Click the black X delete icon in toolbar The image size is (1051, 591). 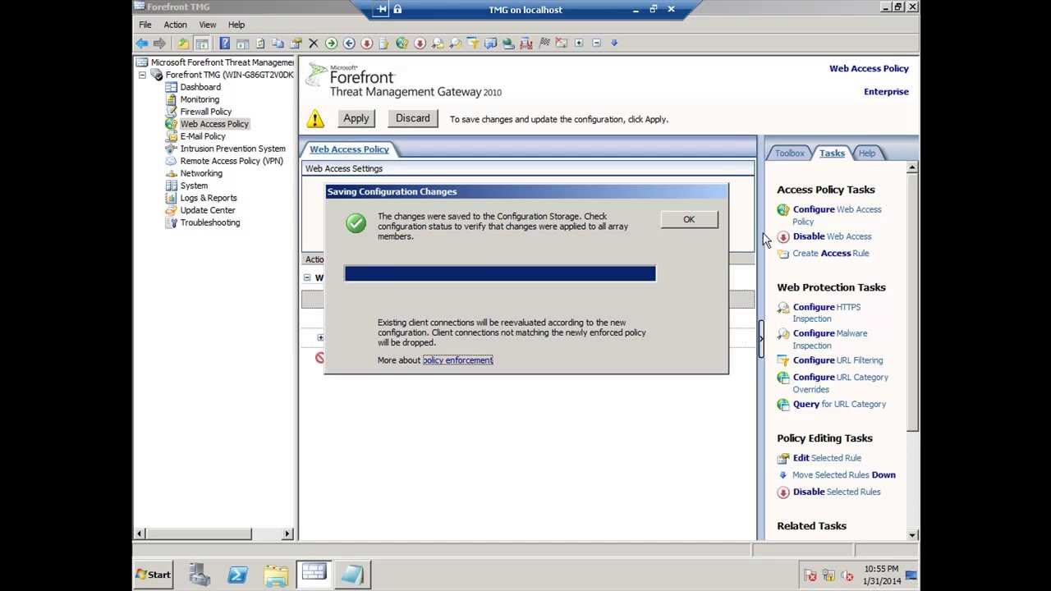(x=313, y=44)
